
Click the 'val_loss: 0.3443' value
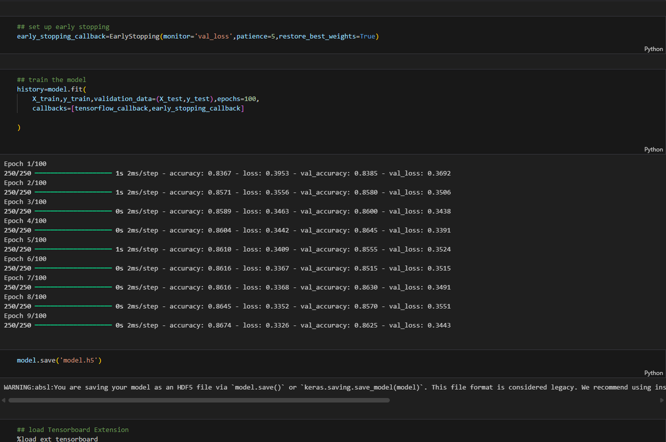(420, 326)
